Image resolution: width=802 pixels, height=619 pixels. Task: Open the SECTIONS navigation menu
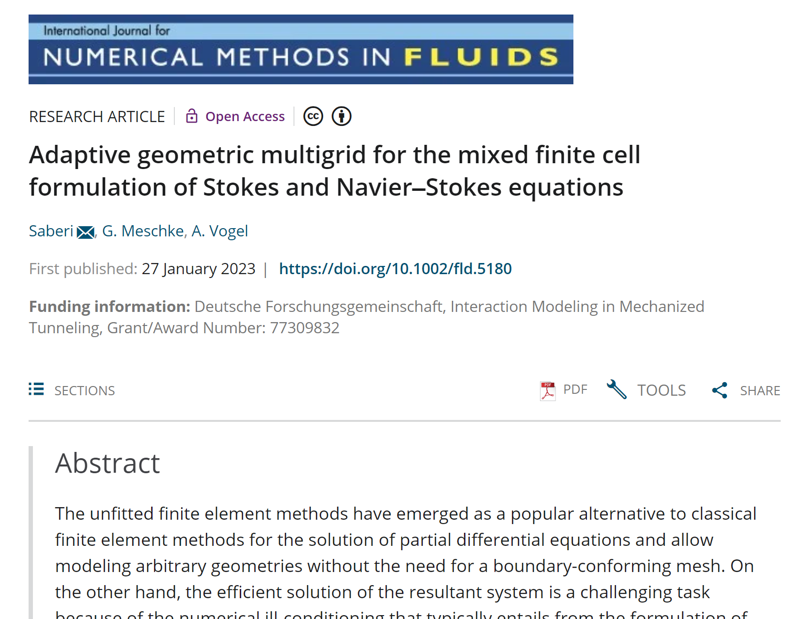[x=72, y=390]
